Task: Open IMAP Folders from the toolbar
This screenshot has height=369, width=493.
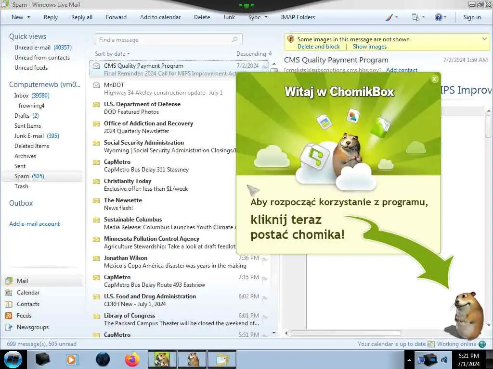Action: click(x=298, y=17)
